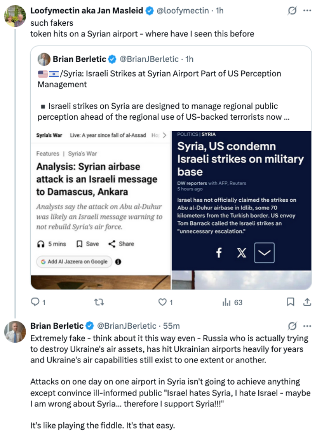The image size is (317, 434).
Task: Click the repost icon under the quoted tweet
Action: [x=99, y=302]
